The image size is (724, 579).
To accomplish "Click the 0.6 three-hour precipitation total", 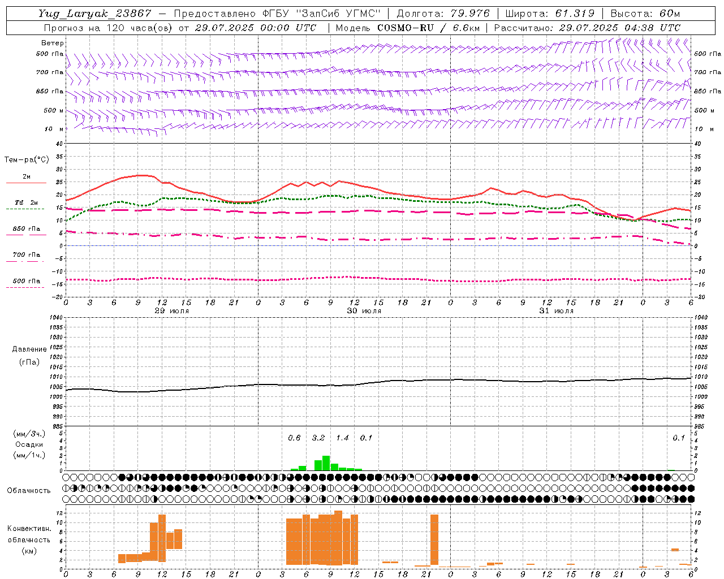I will click(294, 438).
